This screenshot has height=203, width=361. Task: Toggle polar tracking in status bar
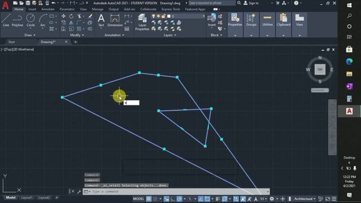pyautogui.click(x=179, y=199)
